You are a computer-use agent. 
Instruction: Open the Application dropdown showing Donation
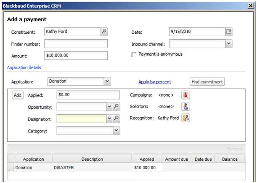(x=107, y=81)
